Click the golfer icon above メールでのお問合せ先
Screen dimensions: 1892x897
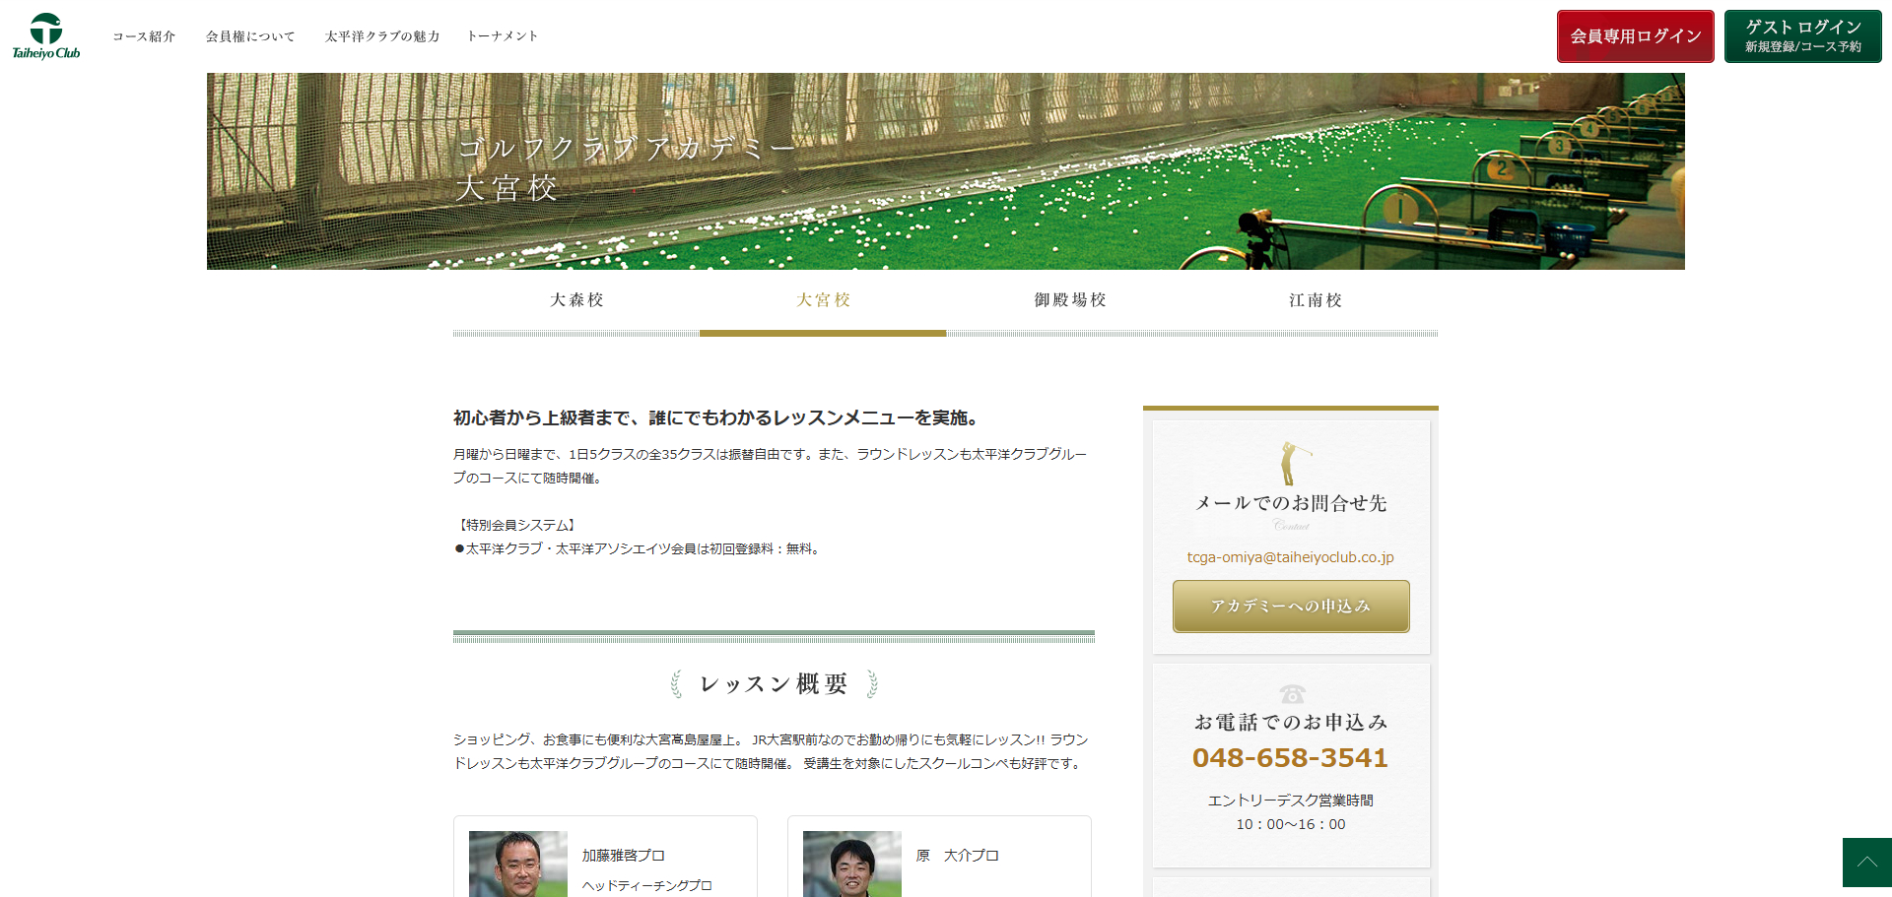click(x=1294, y=463)
